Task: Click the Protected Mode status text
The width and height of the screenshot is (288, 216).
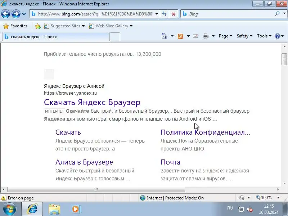Action: click(184, 198)
